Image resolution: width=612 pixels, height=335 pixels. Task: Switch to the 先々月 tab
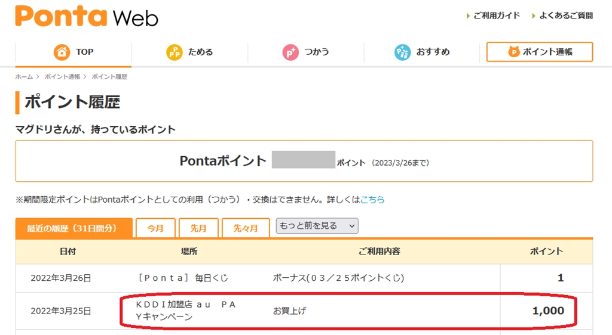246,228
